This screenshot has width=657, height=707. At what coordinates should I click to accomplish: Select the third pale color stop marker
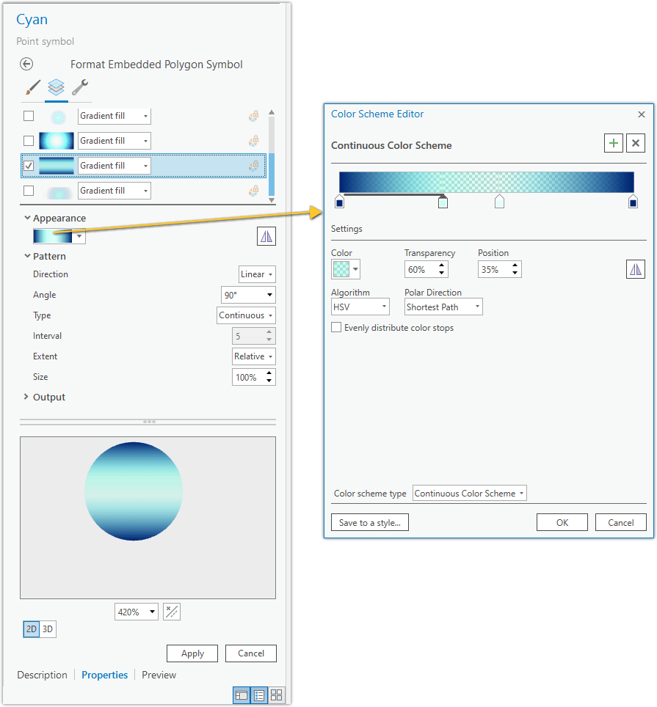coord(499,201)
